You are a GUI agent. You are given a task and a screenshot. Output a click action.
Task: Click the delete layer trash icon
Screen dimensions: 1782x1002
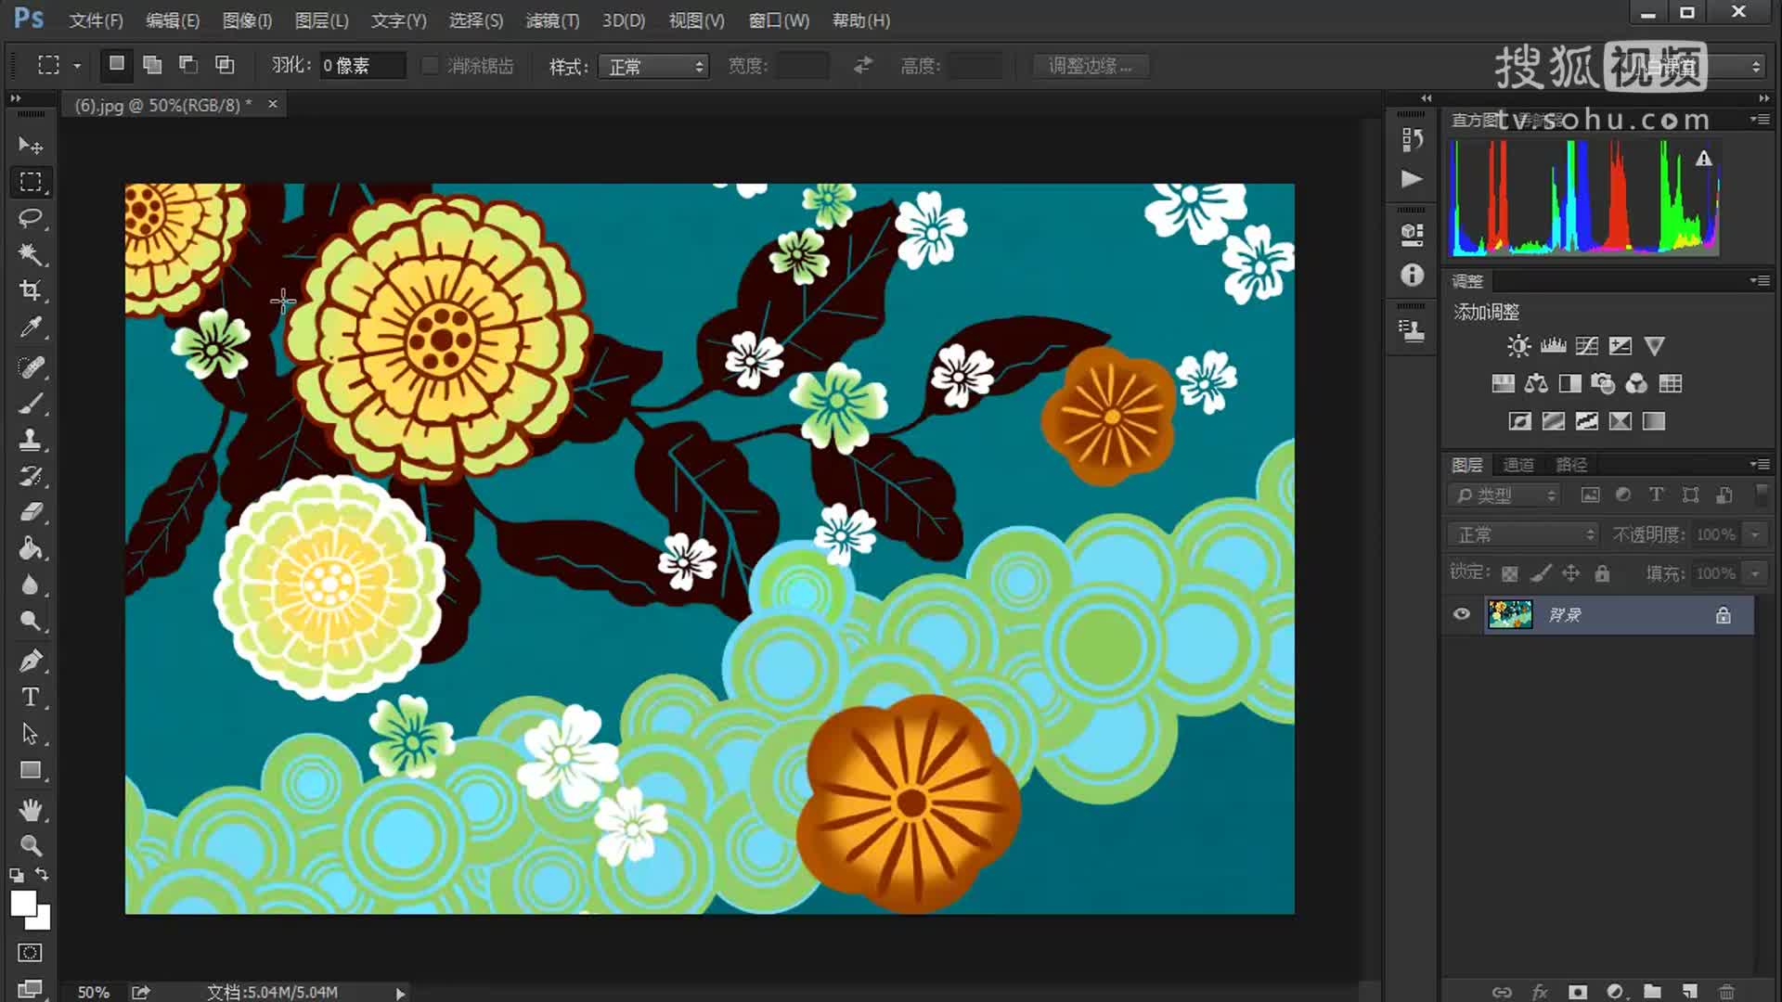tap(1725, 992)
